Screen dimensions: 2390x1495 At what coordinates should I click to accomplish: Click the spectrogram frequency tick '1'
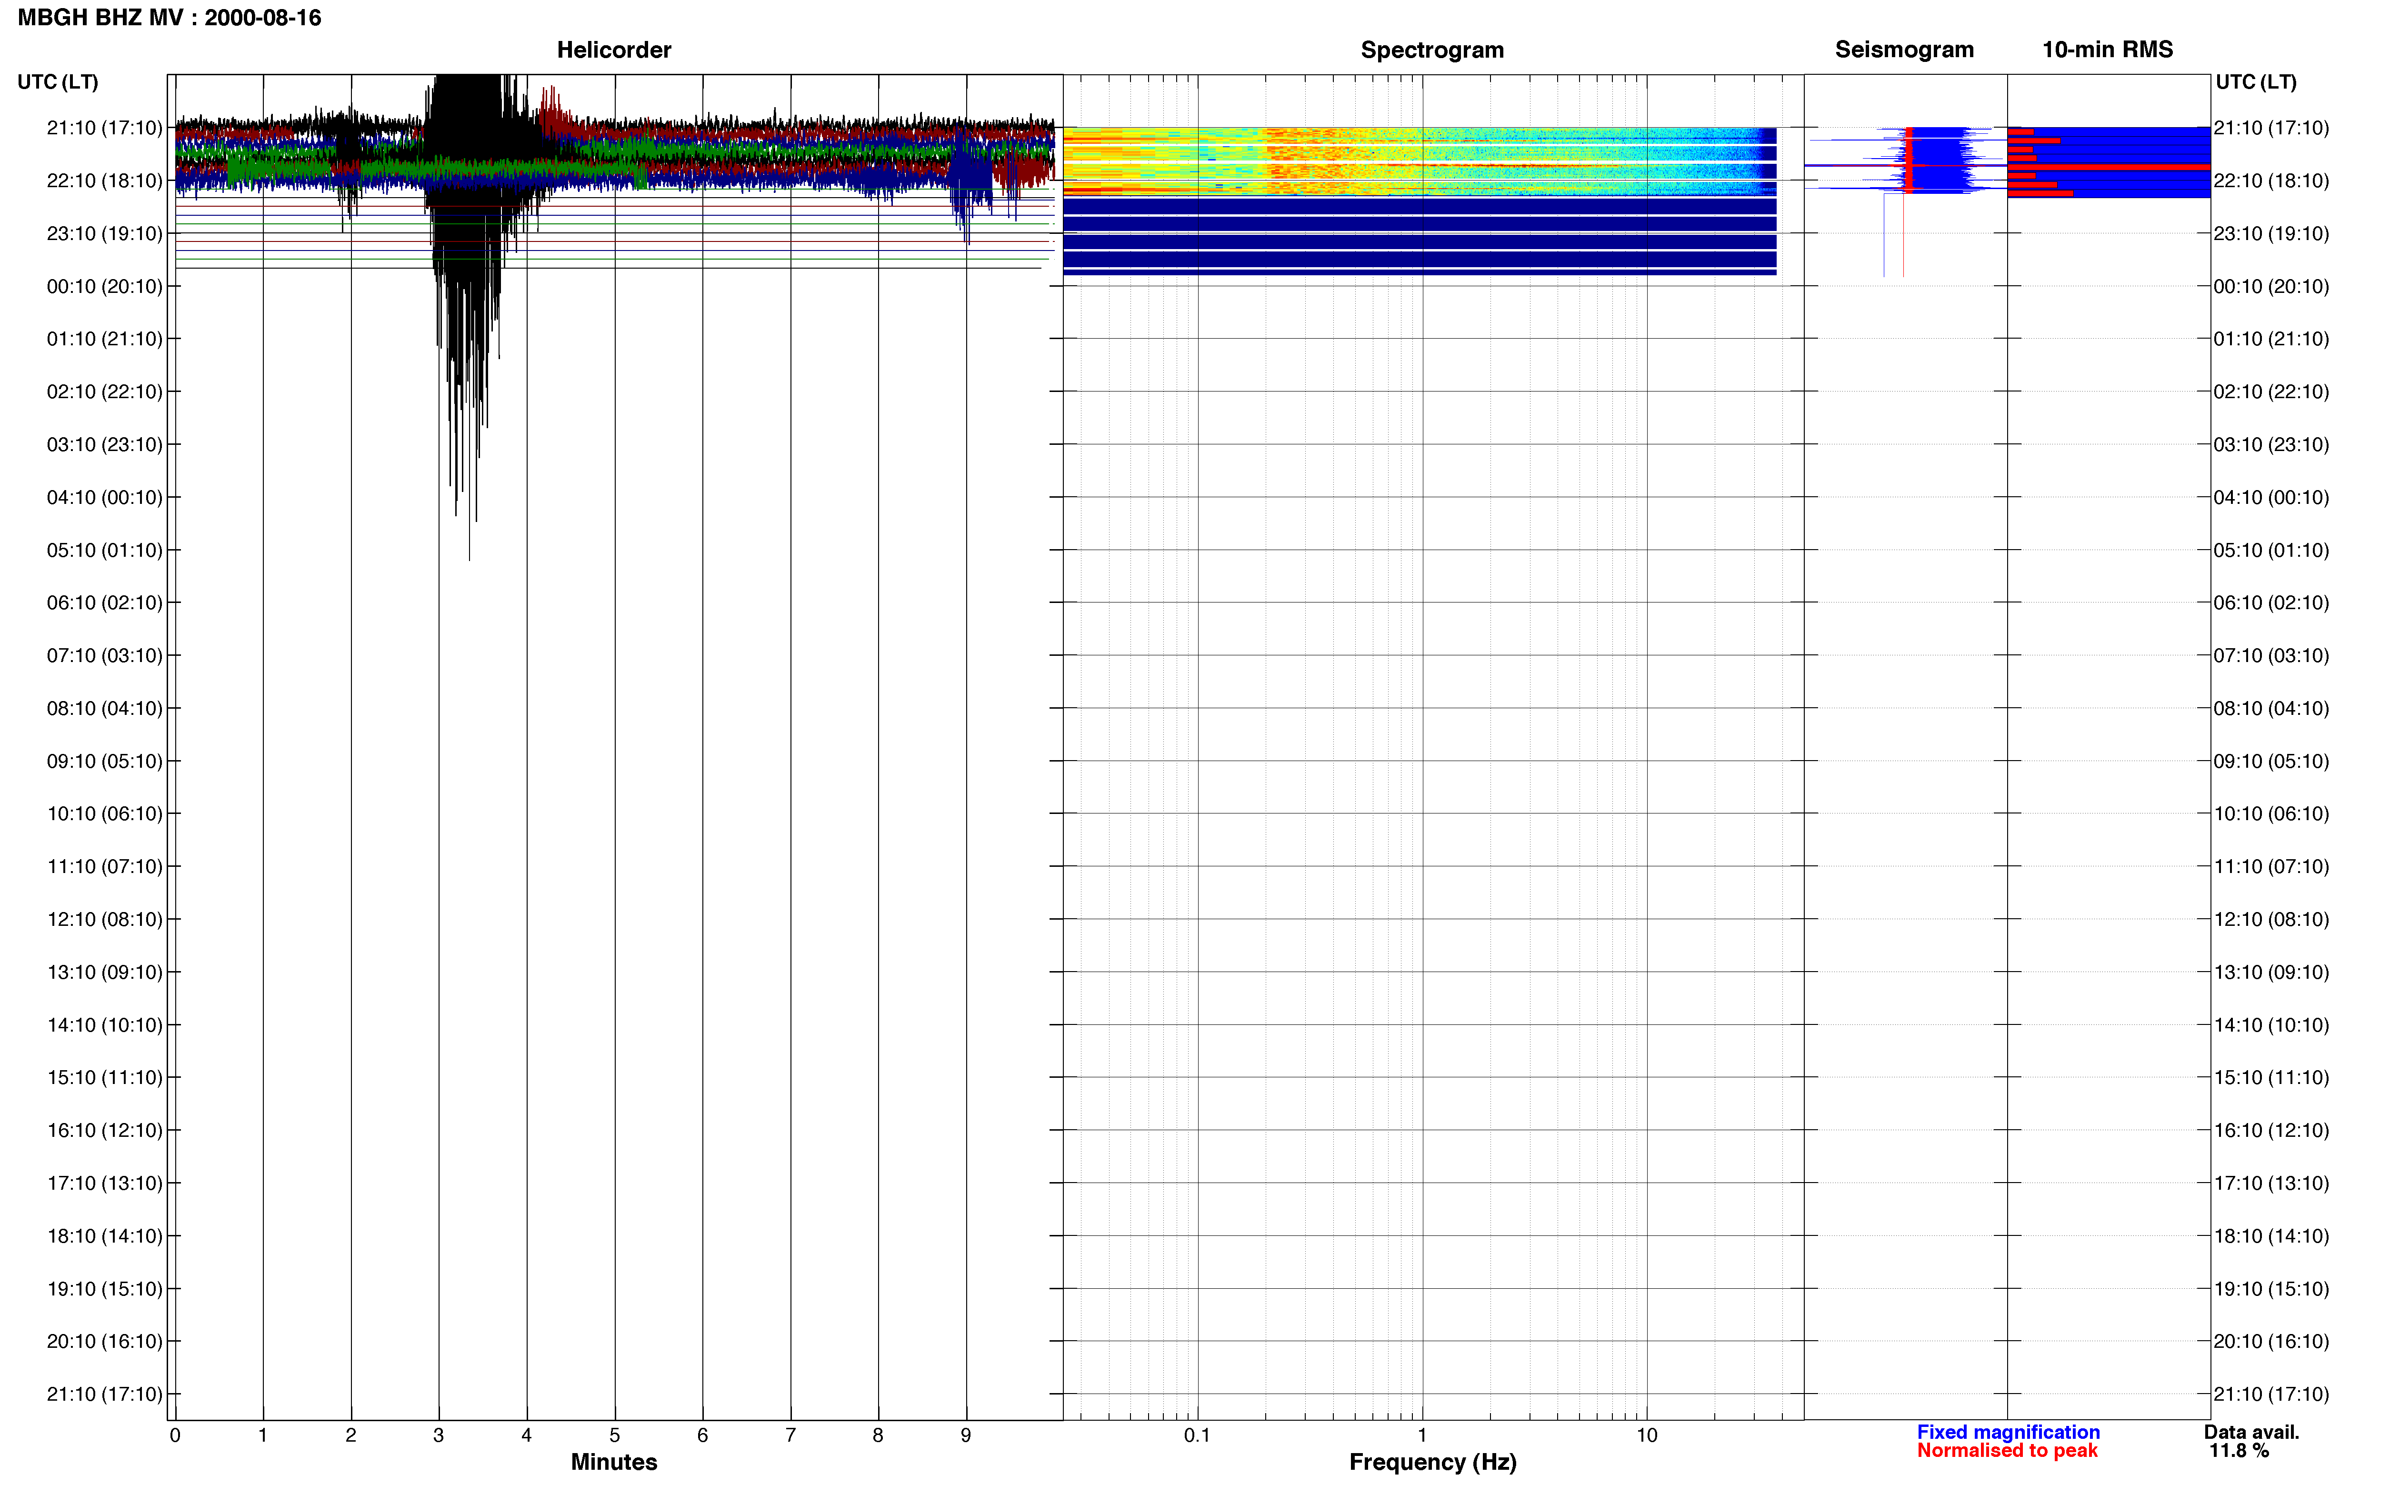1422,1435
